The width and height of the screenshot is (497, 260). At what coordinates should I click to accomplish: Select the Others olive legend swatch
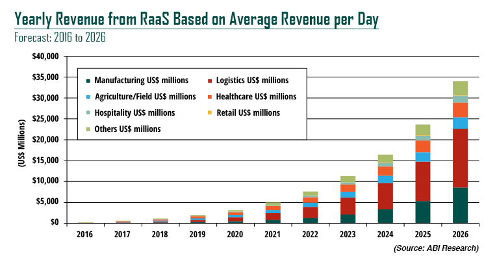tap(88, 129)
